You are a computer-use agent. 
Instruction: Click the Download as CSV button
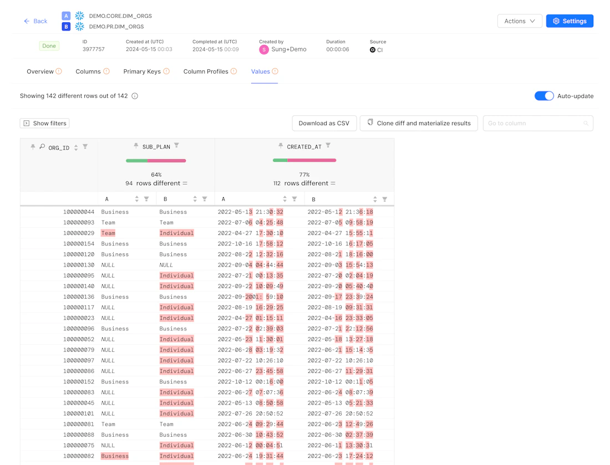click(x=324, y=122)
